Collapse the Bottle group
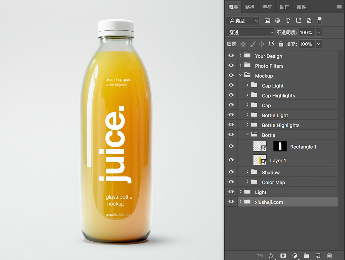 [x=247, y=135]
